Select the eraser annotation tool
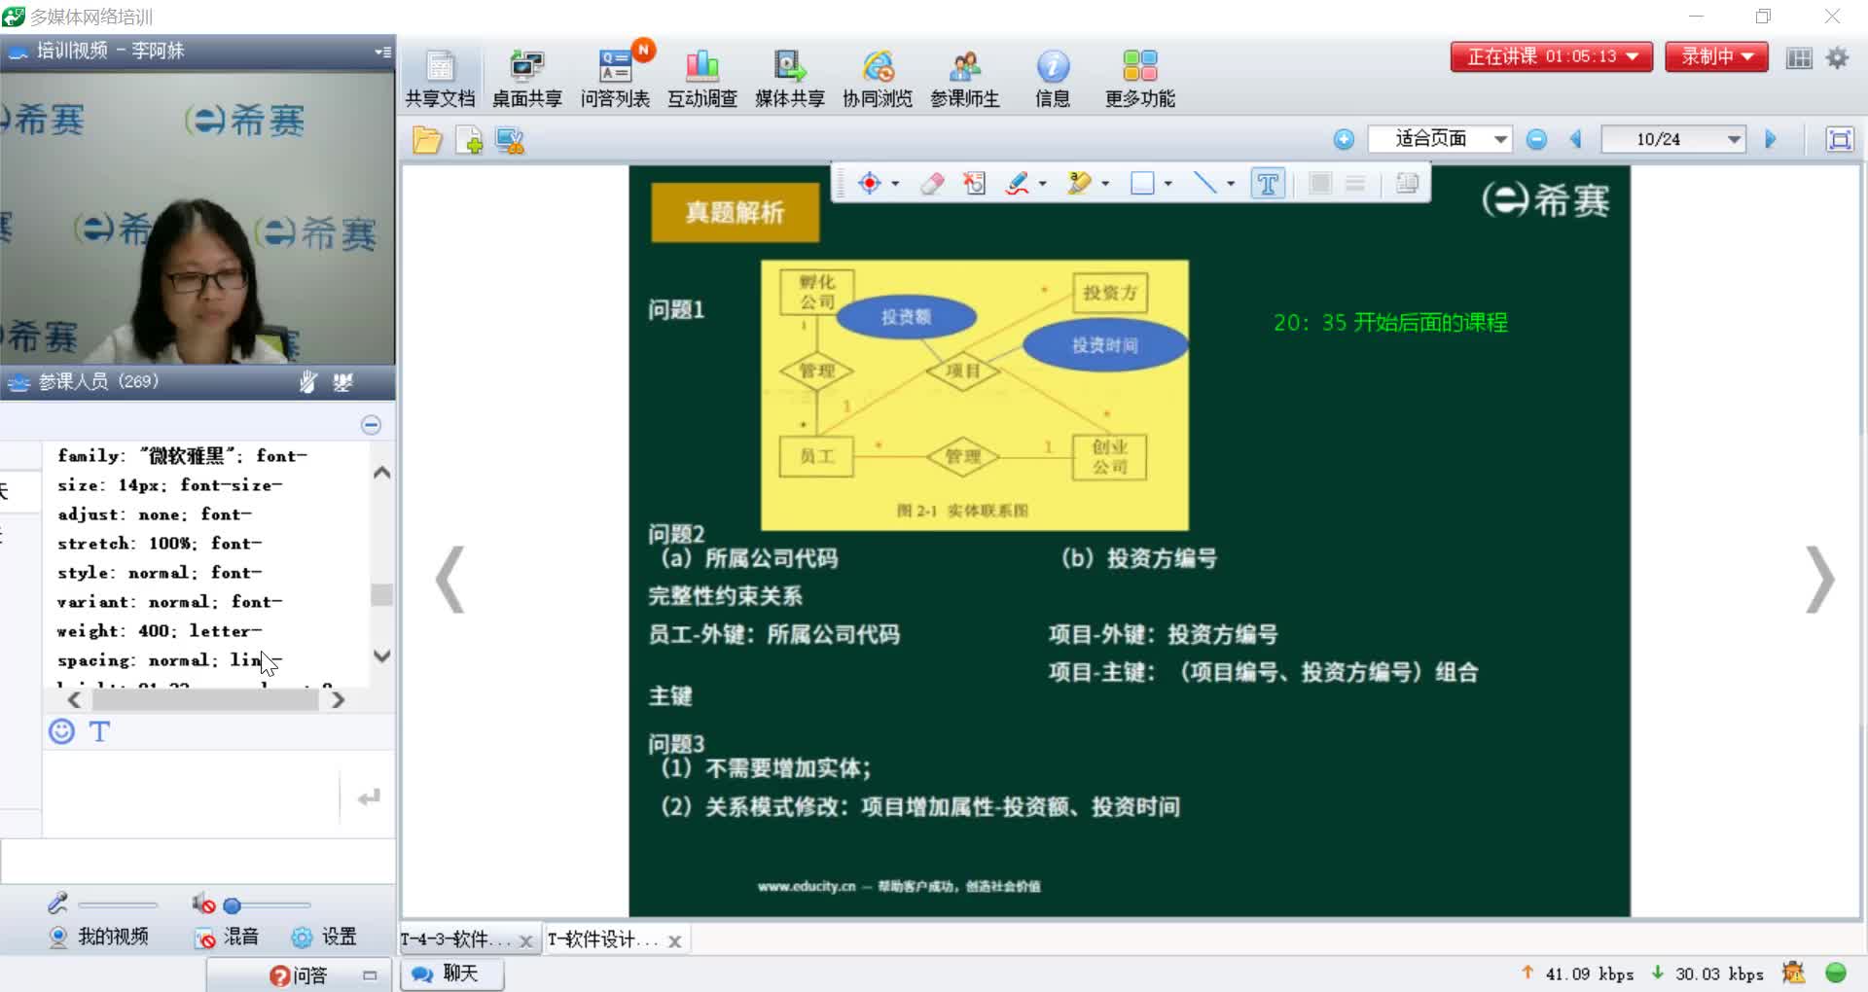 pos(932,183)
